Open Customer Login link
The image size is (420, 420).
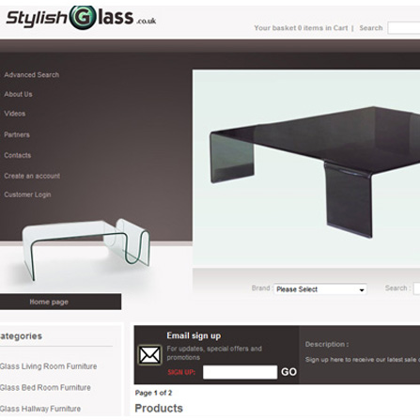pos(27,194)
